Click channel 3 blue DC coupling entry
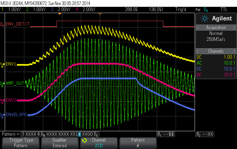 click(x=199, y=69)
